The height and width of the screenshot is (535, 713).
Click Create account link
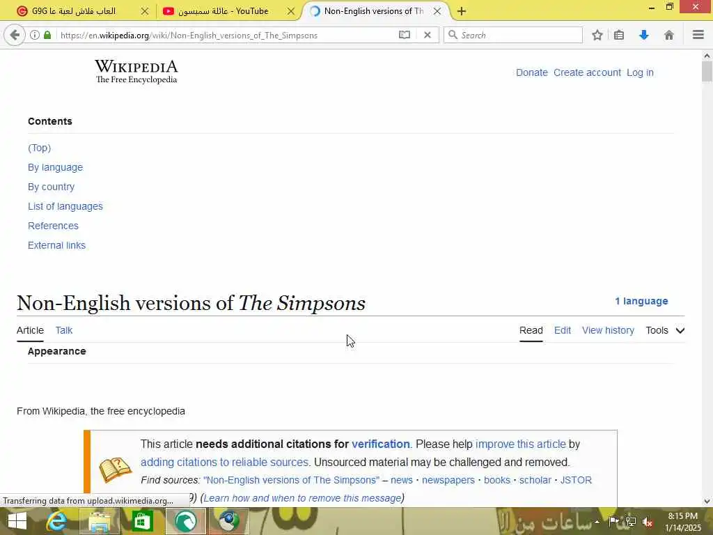[587, 72]
